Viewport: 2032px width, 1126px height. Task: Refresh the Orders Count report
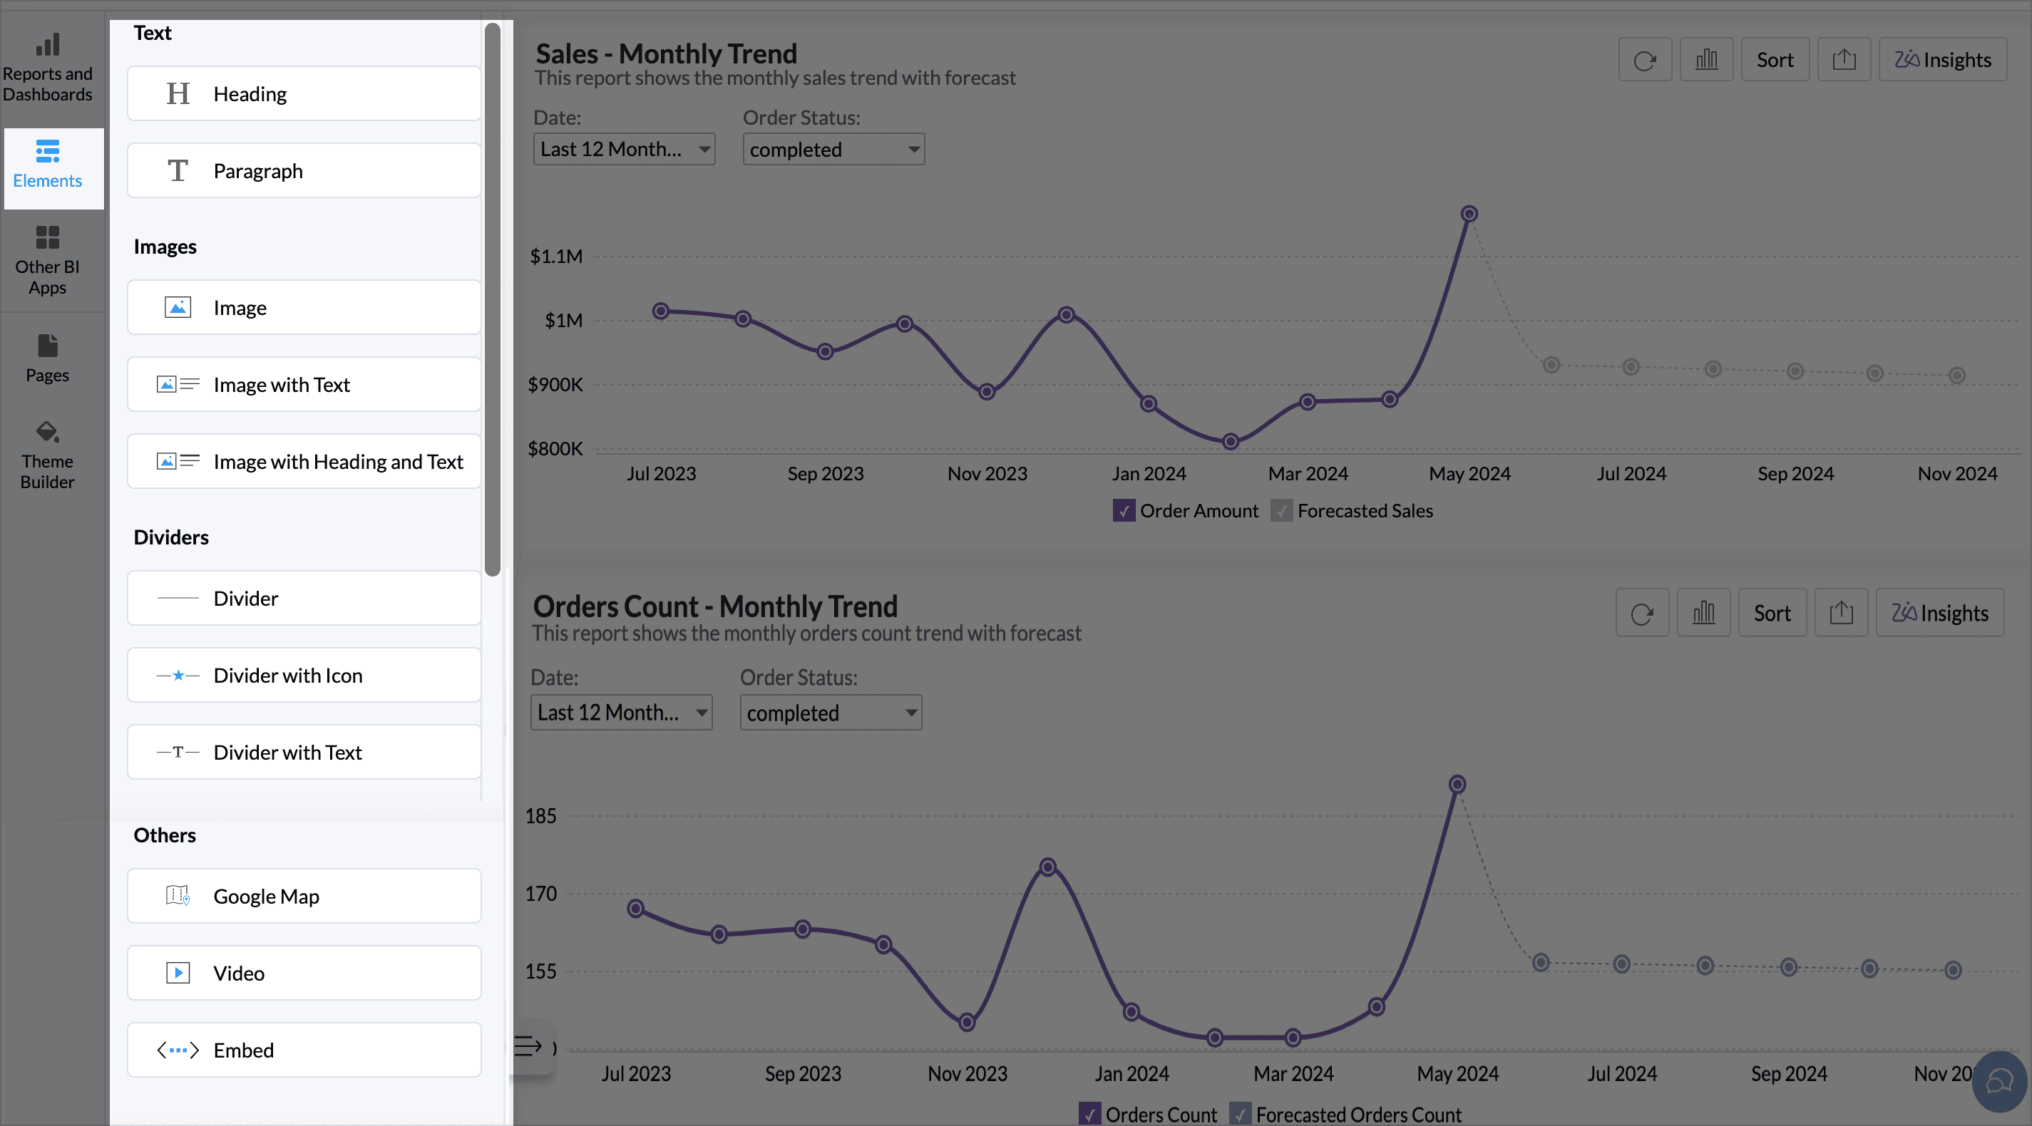1641,614
